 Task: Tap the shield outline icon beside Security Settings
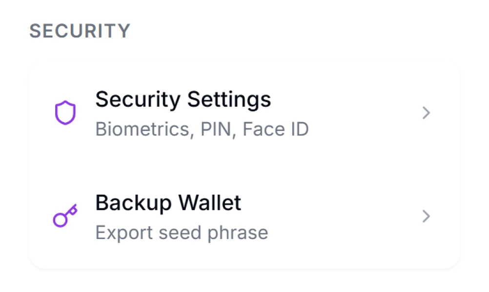click(x=65, y=112)
